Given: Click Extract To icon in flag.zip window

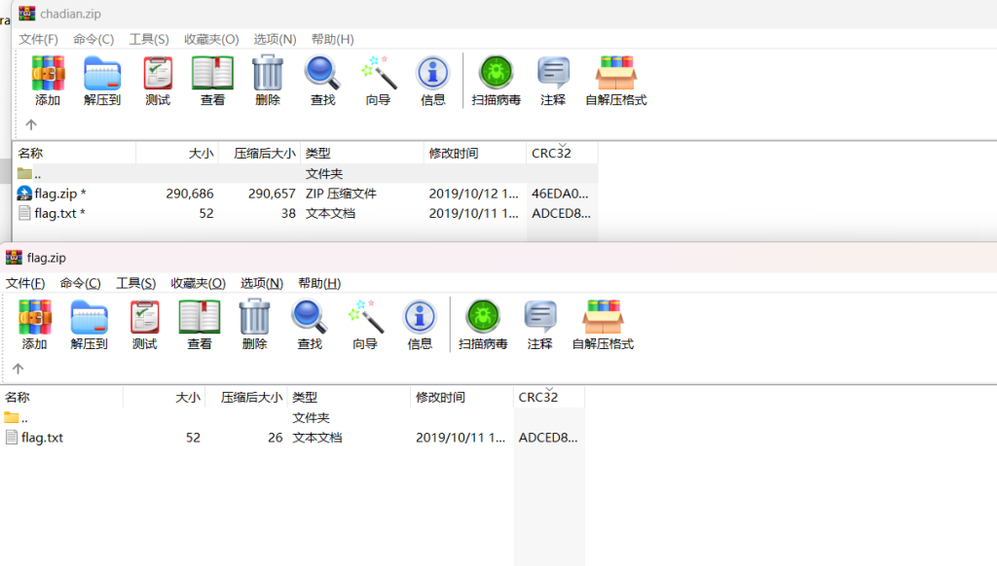Looking at the screenshot, I should point(89,317).
